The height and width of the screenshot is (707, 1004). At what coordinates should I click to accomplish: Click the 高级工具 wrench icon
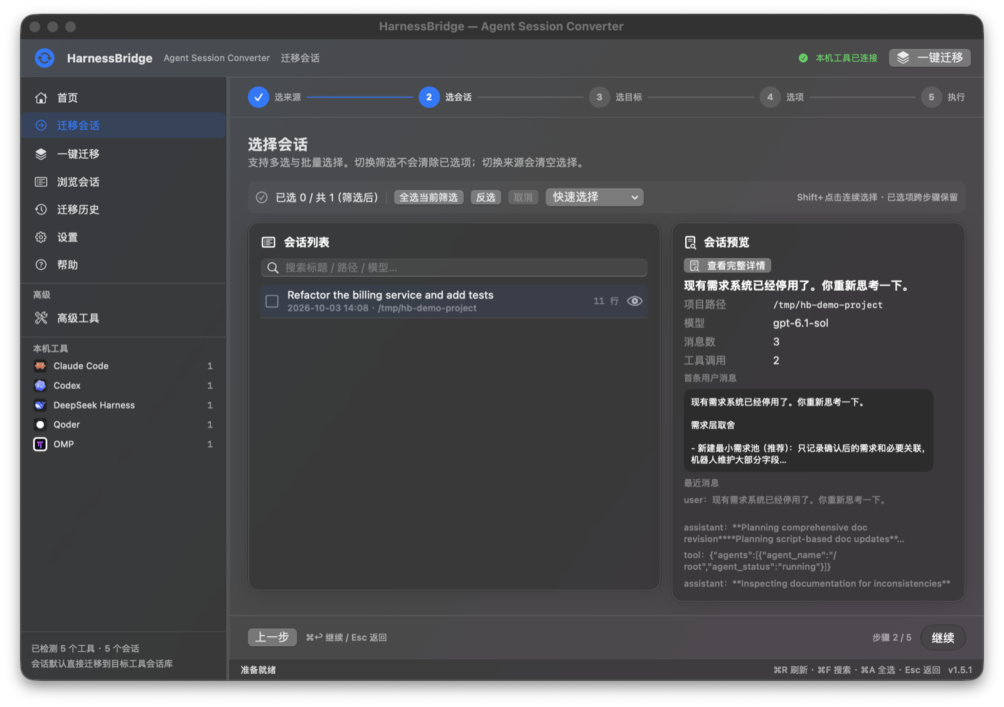[41, 318]
